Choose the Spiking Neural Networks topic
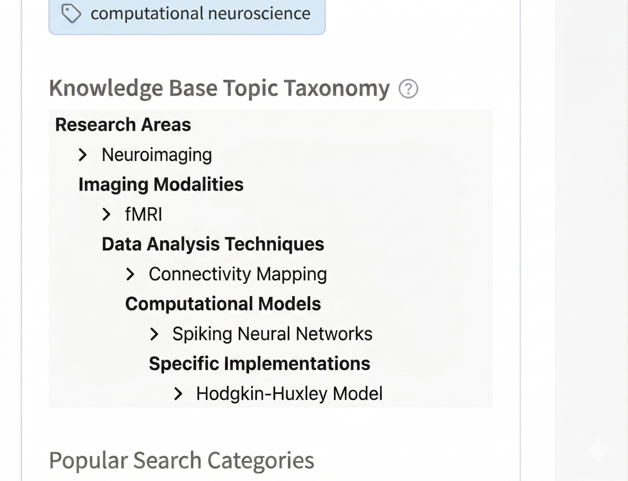The height and width of the screenshot is (481, 628). click(x=272, y=334)
